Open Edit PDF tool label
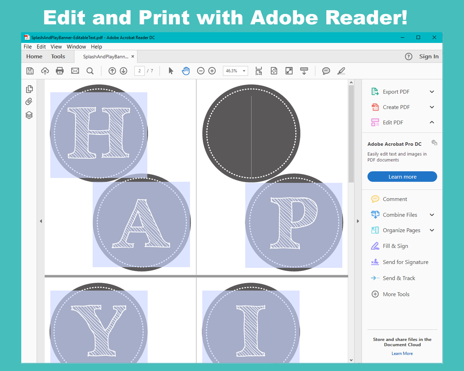This screenshot has height=371, width=464. pyautogui.click(x=393, y=123)
